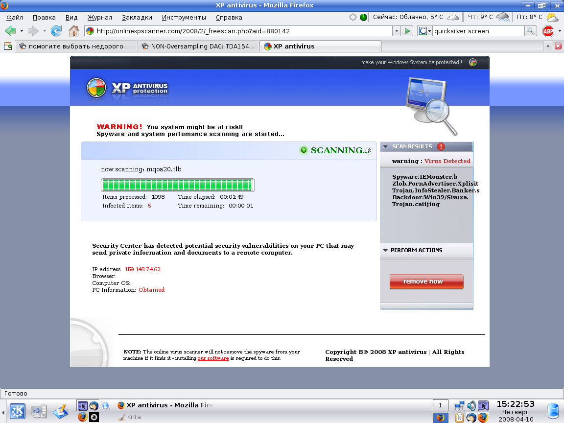Open the Журнал menu
Viewport: 564px width, 423px height.
coord(100,17)
